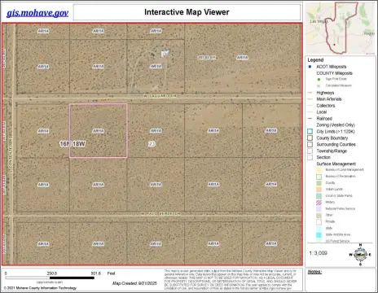Image resolution: width=378 pixels, height=293 pixels.
Task: Click the Local or State Parks swatch
Action: [x=319, y=196]
